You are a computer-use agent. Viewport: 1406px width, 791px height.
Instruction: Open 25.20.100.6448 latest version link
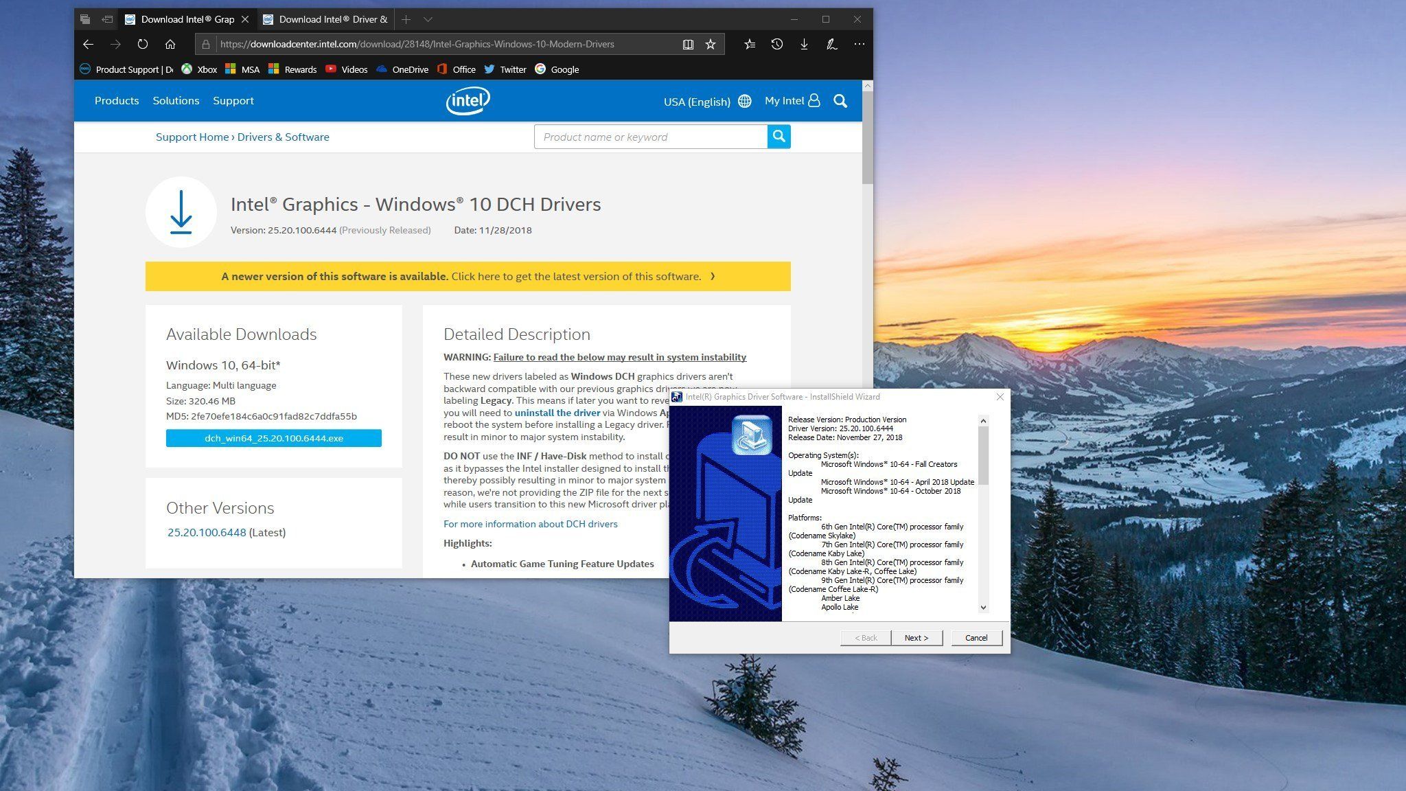207,532
